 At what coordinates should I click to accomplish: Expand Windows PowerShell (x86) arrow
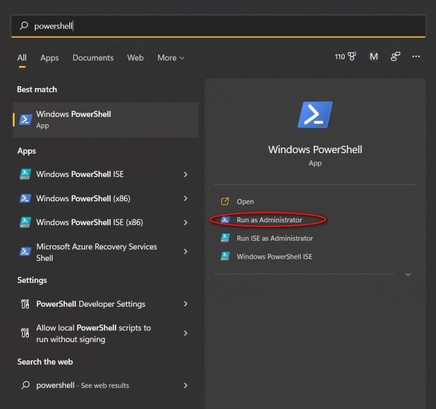tap(186, 199)
